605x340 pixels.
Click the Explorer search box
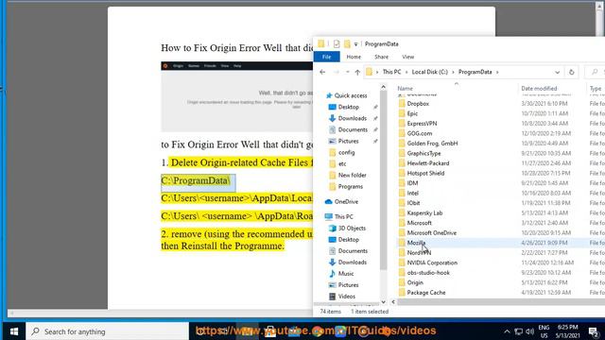(596, 72)
